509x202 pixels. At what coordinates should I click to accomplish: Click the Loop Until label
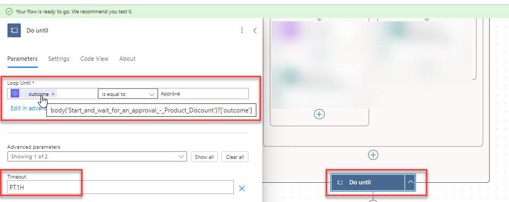[21, 83]
